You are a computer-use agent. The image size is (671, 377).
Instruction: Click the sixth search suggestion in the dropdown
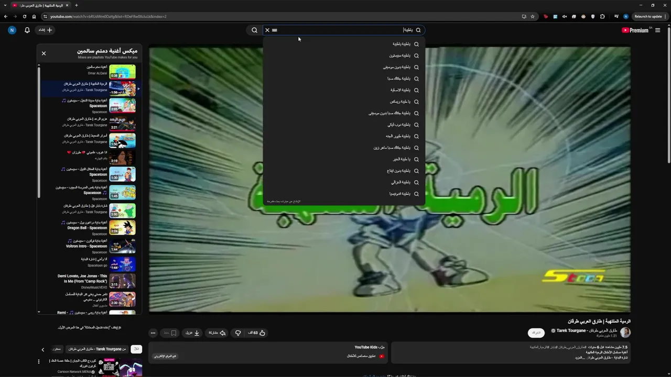343,102
